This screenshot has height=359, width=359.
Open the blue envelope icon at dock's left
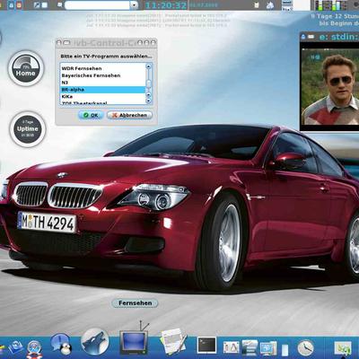click(15, 348)
